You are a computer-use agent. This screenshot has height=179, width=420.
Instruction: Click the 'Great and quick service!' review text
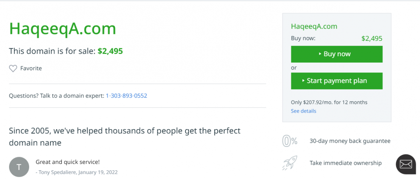[68, 162]
